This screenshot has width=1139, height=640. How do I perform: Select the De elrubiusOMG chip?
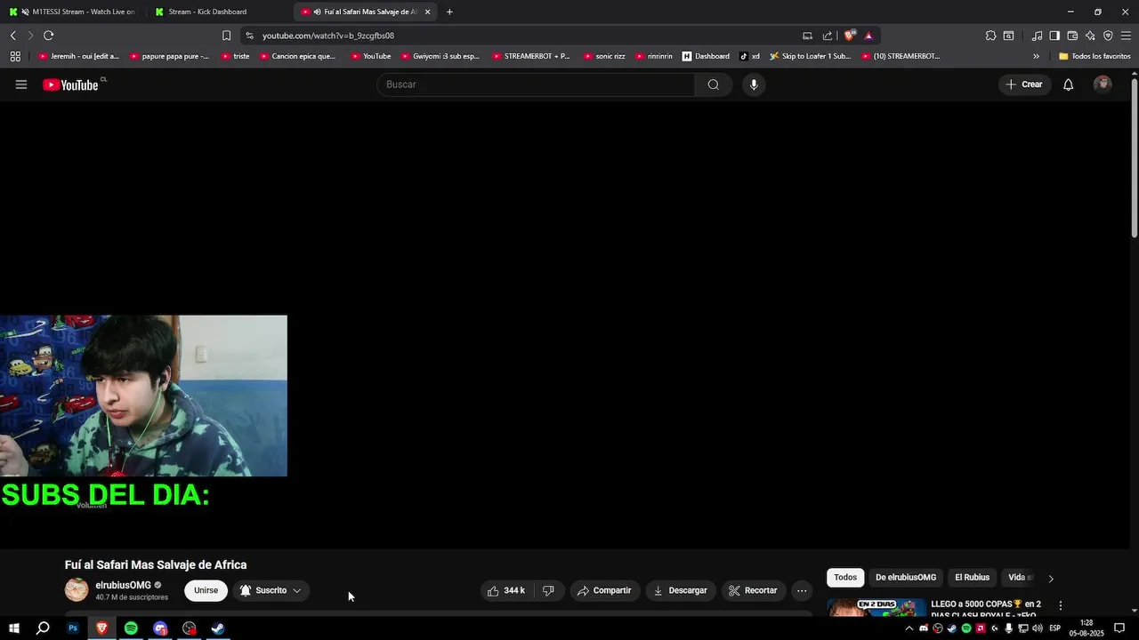(906, 578)
